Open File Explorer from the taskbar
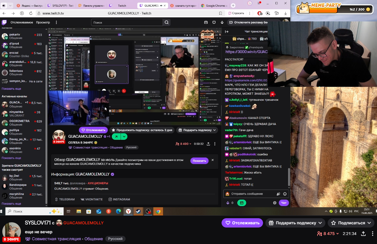Viewport: 377px width, 244px height. 79,212
